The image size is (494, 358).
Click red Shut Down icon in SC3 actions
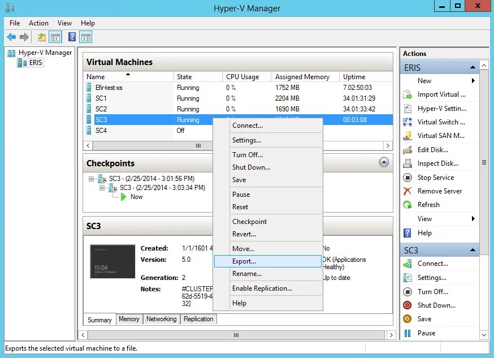coord(408,305)
